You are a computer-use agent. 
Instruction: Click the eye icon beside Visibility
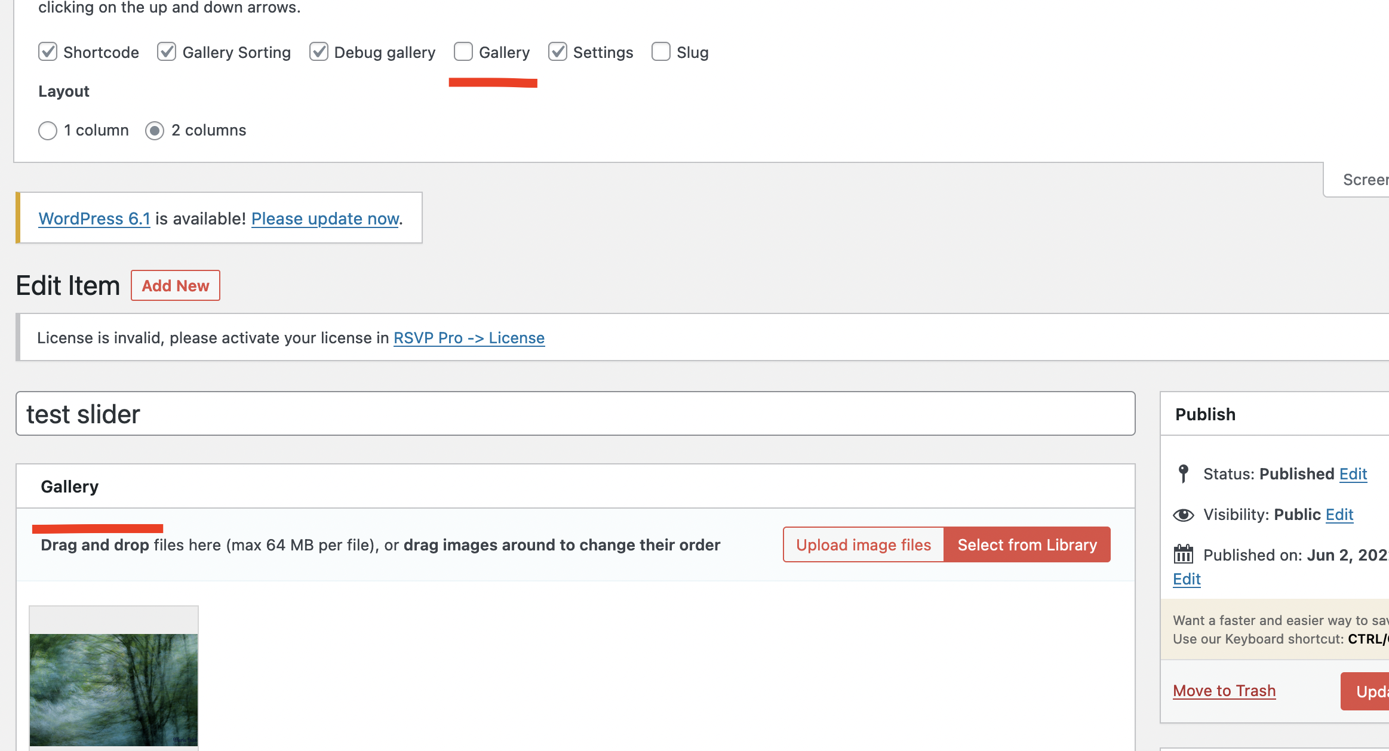[x=1183, y=514]
